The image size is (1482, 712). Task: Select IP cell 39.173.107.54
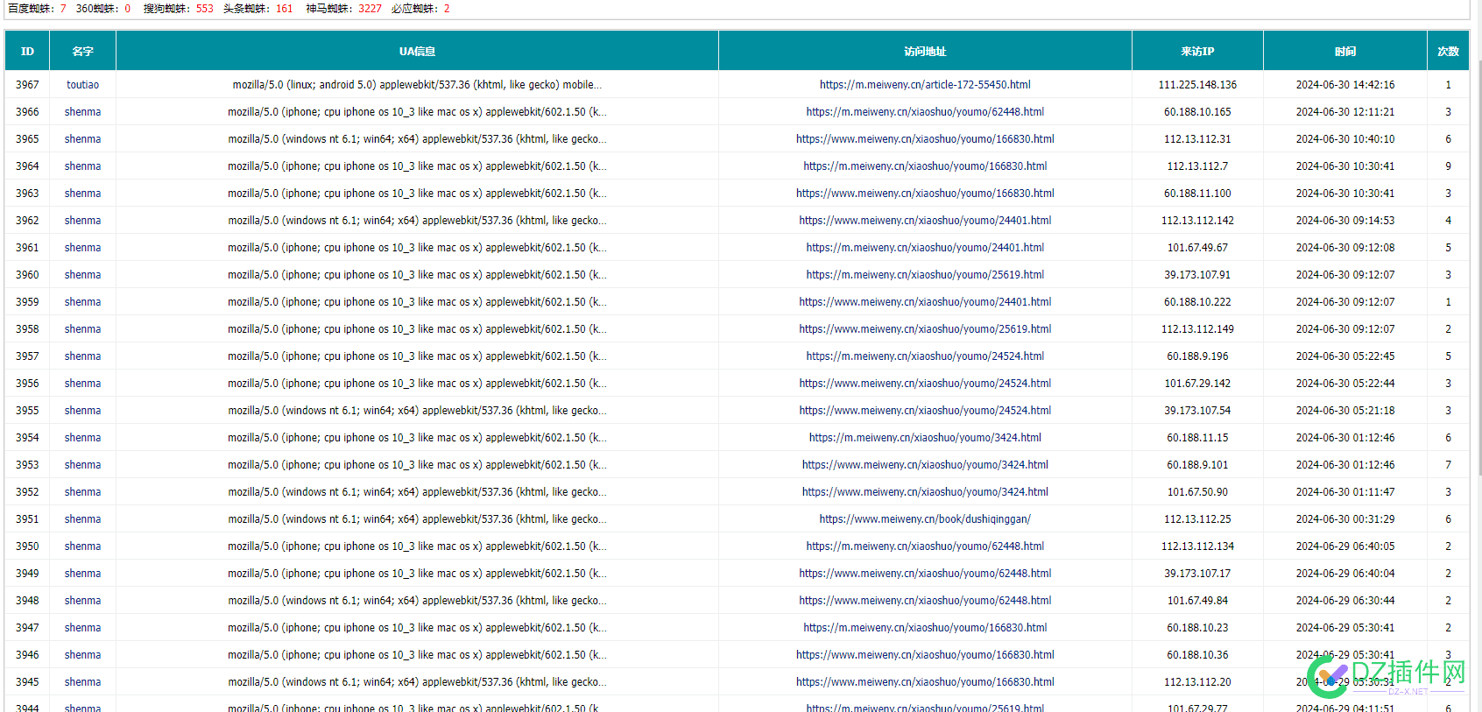pyautogui.click(x=1197, y=411)
